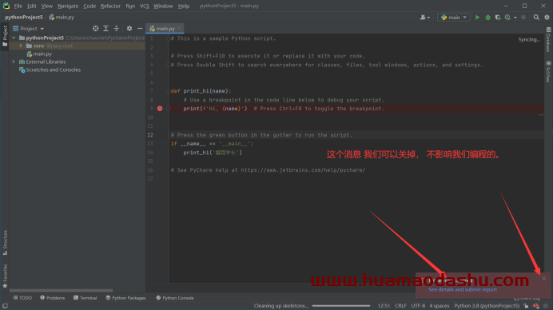
Task: Select opened file with the locate target icon
Action: coord(95,29)
